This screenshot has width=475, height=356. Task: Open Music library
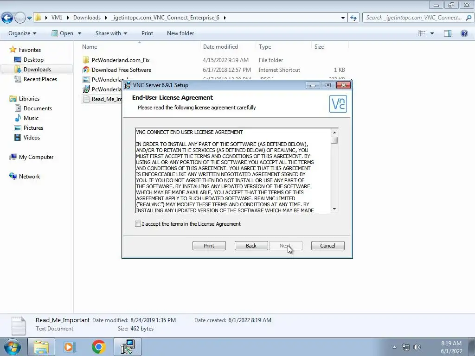(31, 118)
